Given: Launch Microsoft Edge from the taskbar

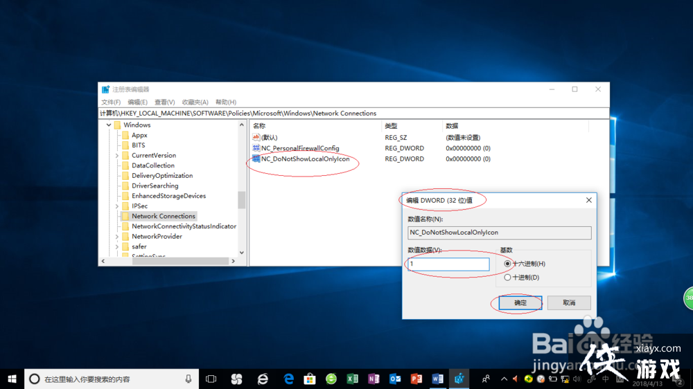Looking at the screenshot, I should click(x=288, y=379).
